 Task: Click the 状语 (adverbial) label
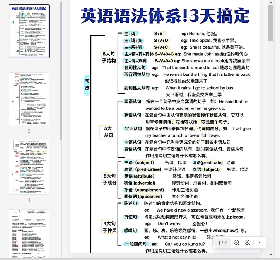click(140, 183)
